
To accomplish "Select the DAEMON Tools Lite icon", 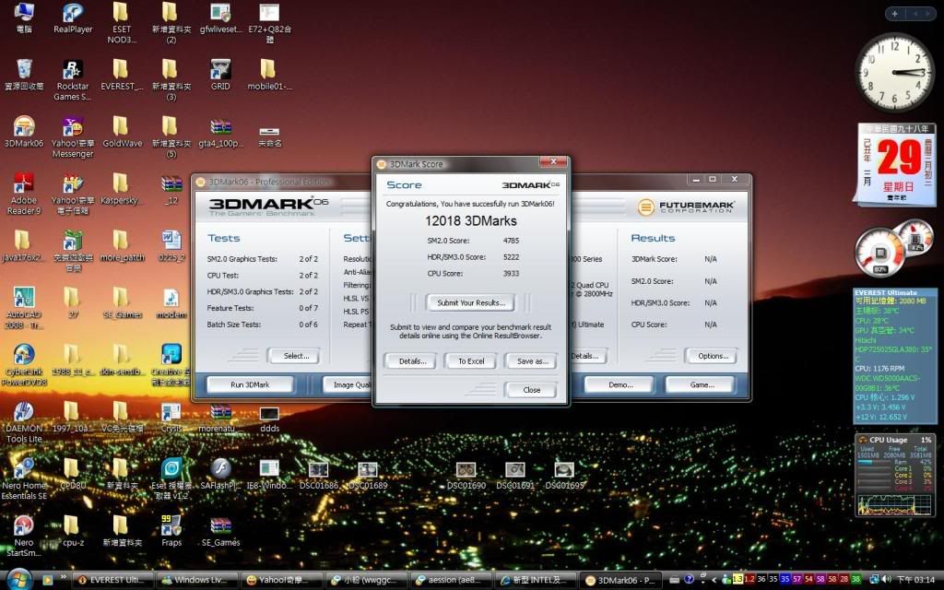I will pos(23,422).
